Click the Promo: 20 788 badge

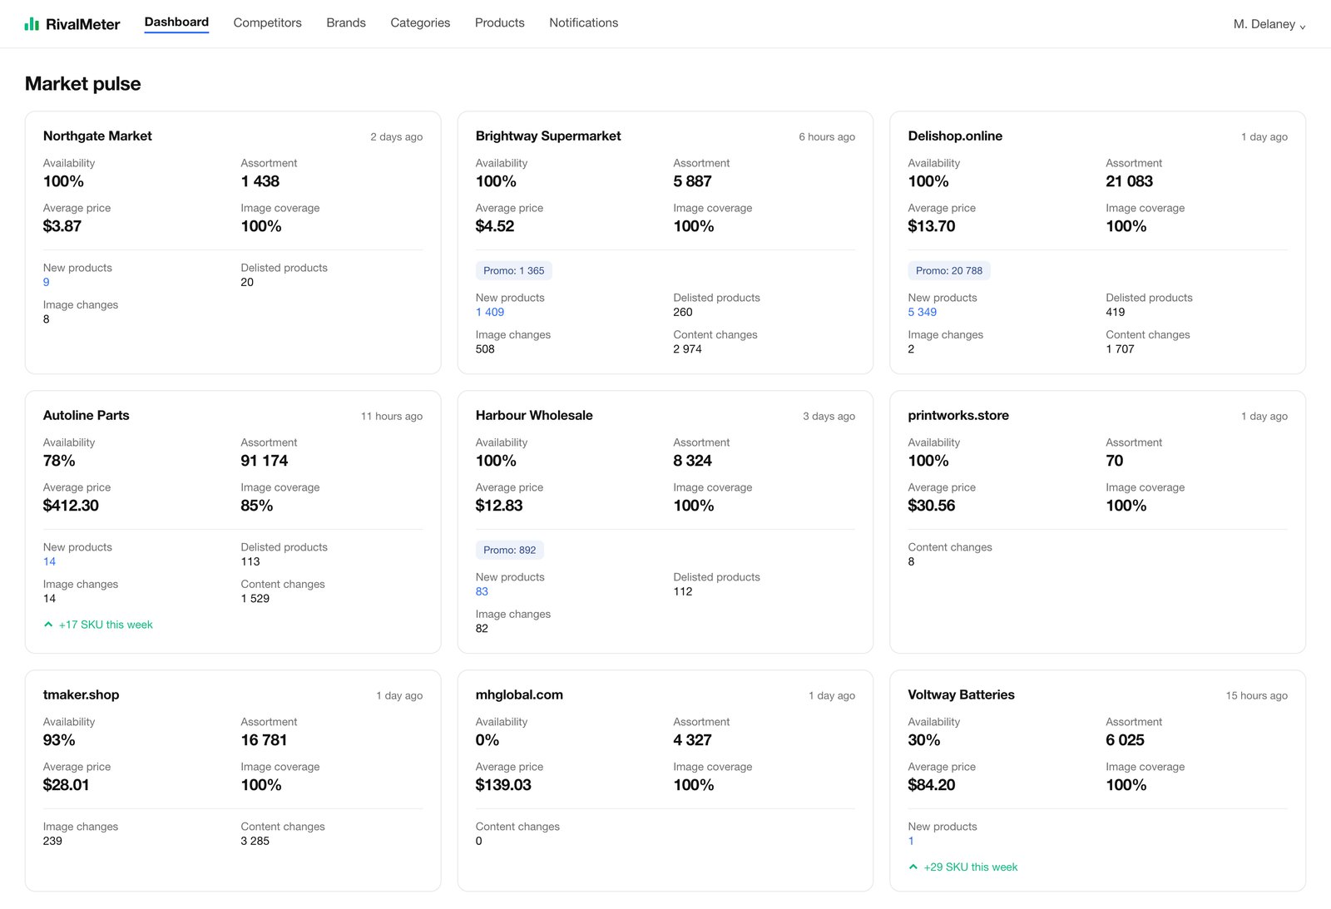point(949,270)
